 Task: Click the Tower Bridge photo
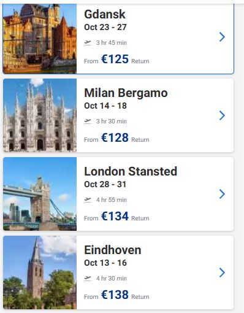[40, 194]
